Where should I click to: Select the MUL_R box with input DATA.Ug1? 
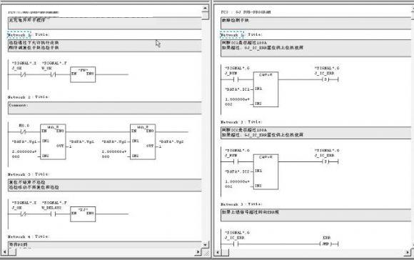point(53,142)
